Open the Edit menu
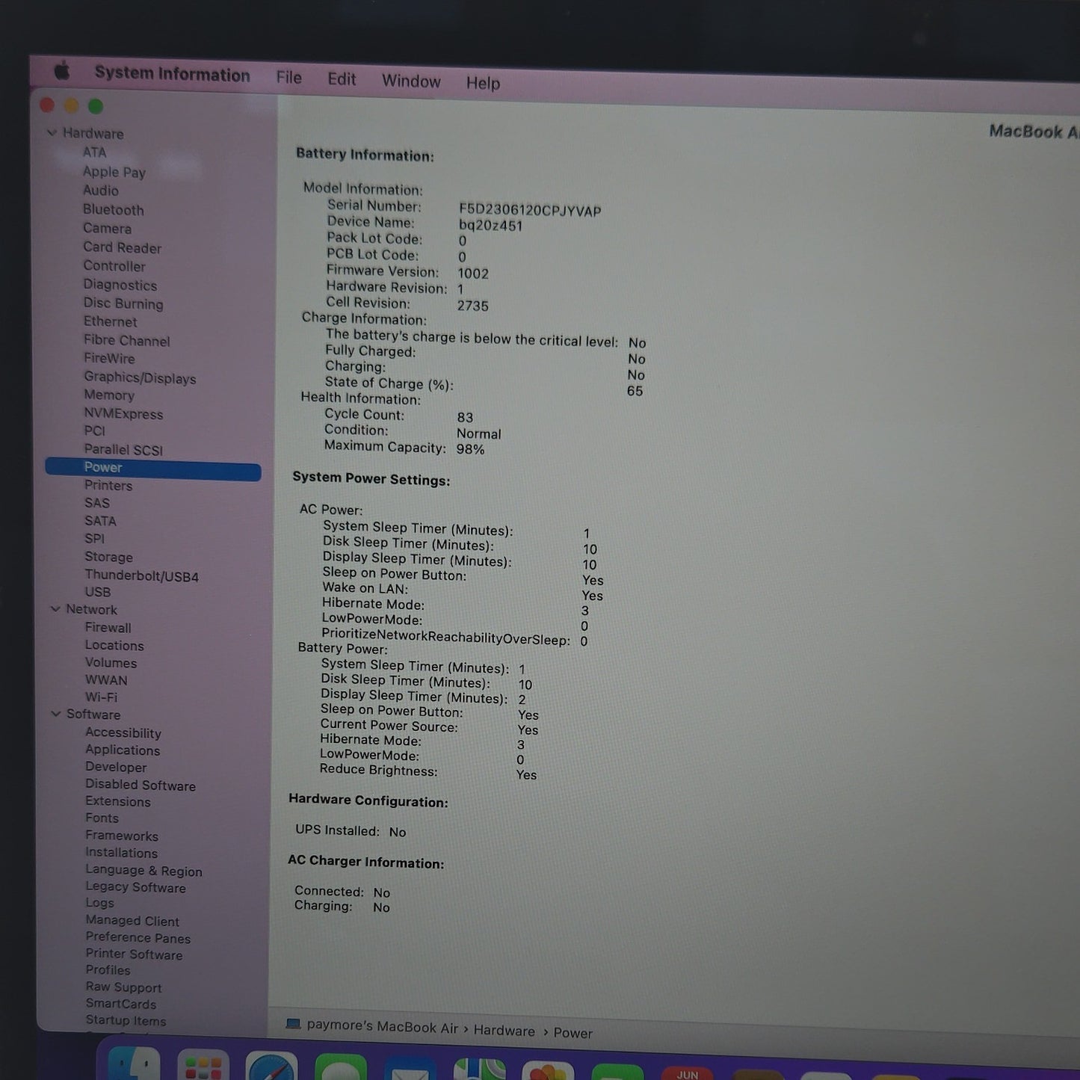 point(342,79)
